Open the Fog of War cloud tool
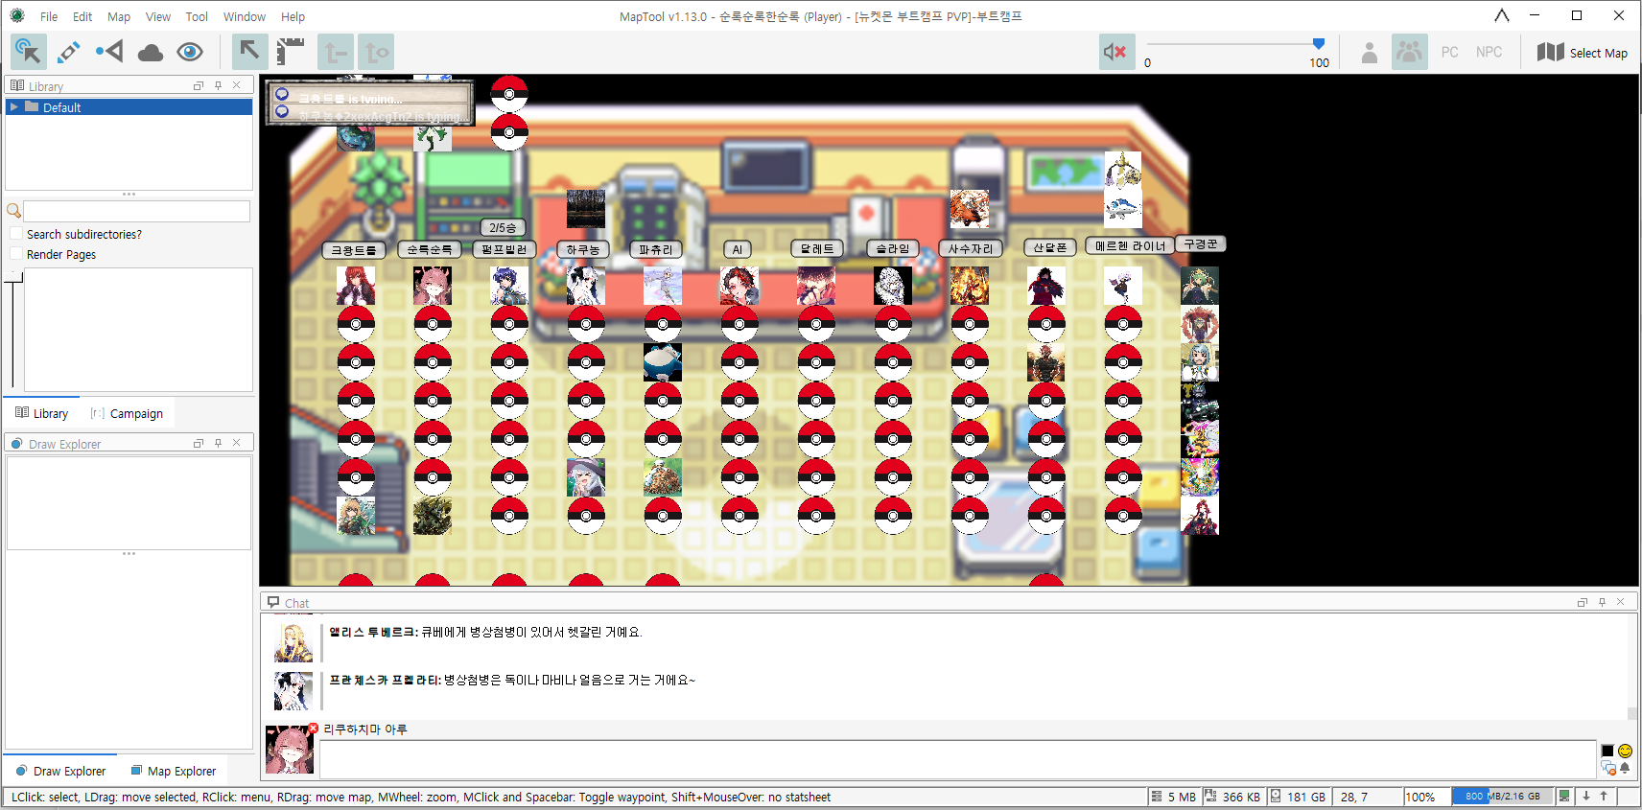This screenshot has width=1642, height=810. [151, 52]
